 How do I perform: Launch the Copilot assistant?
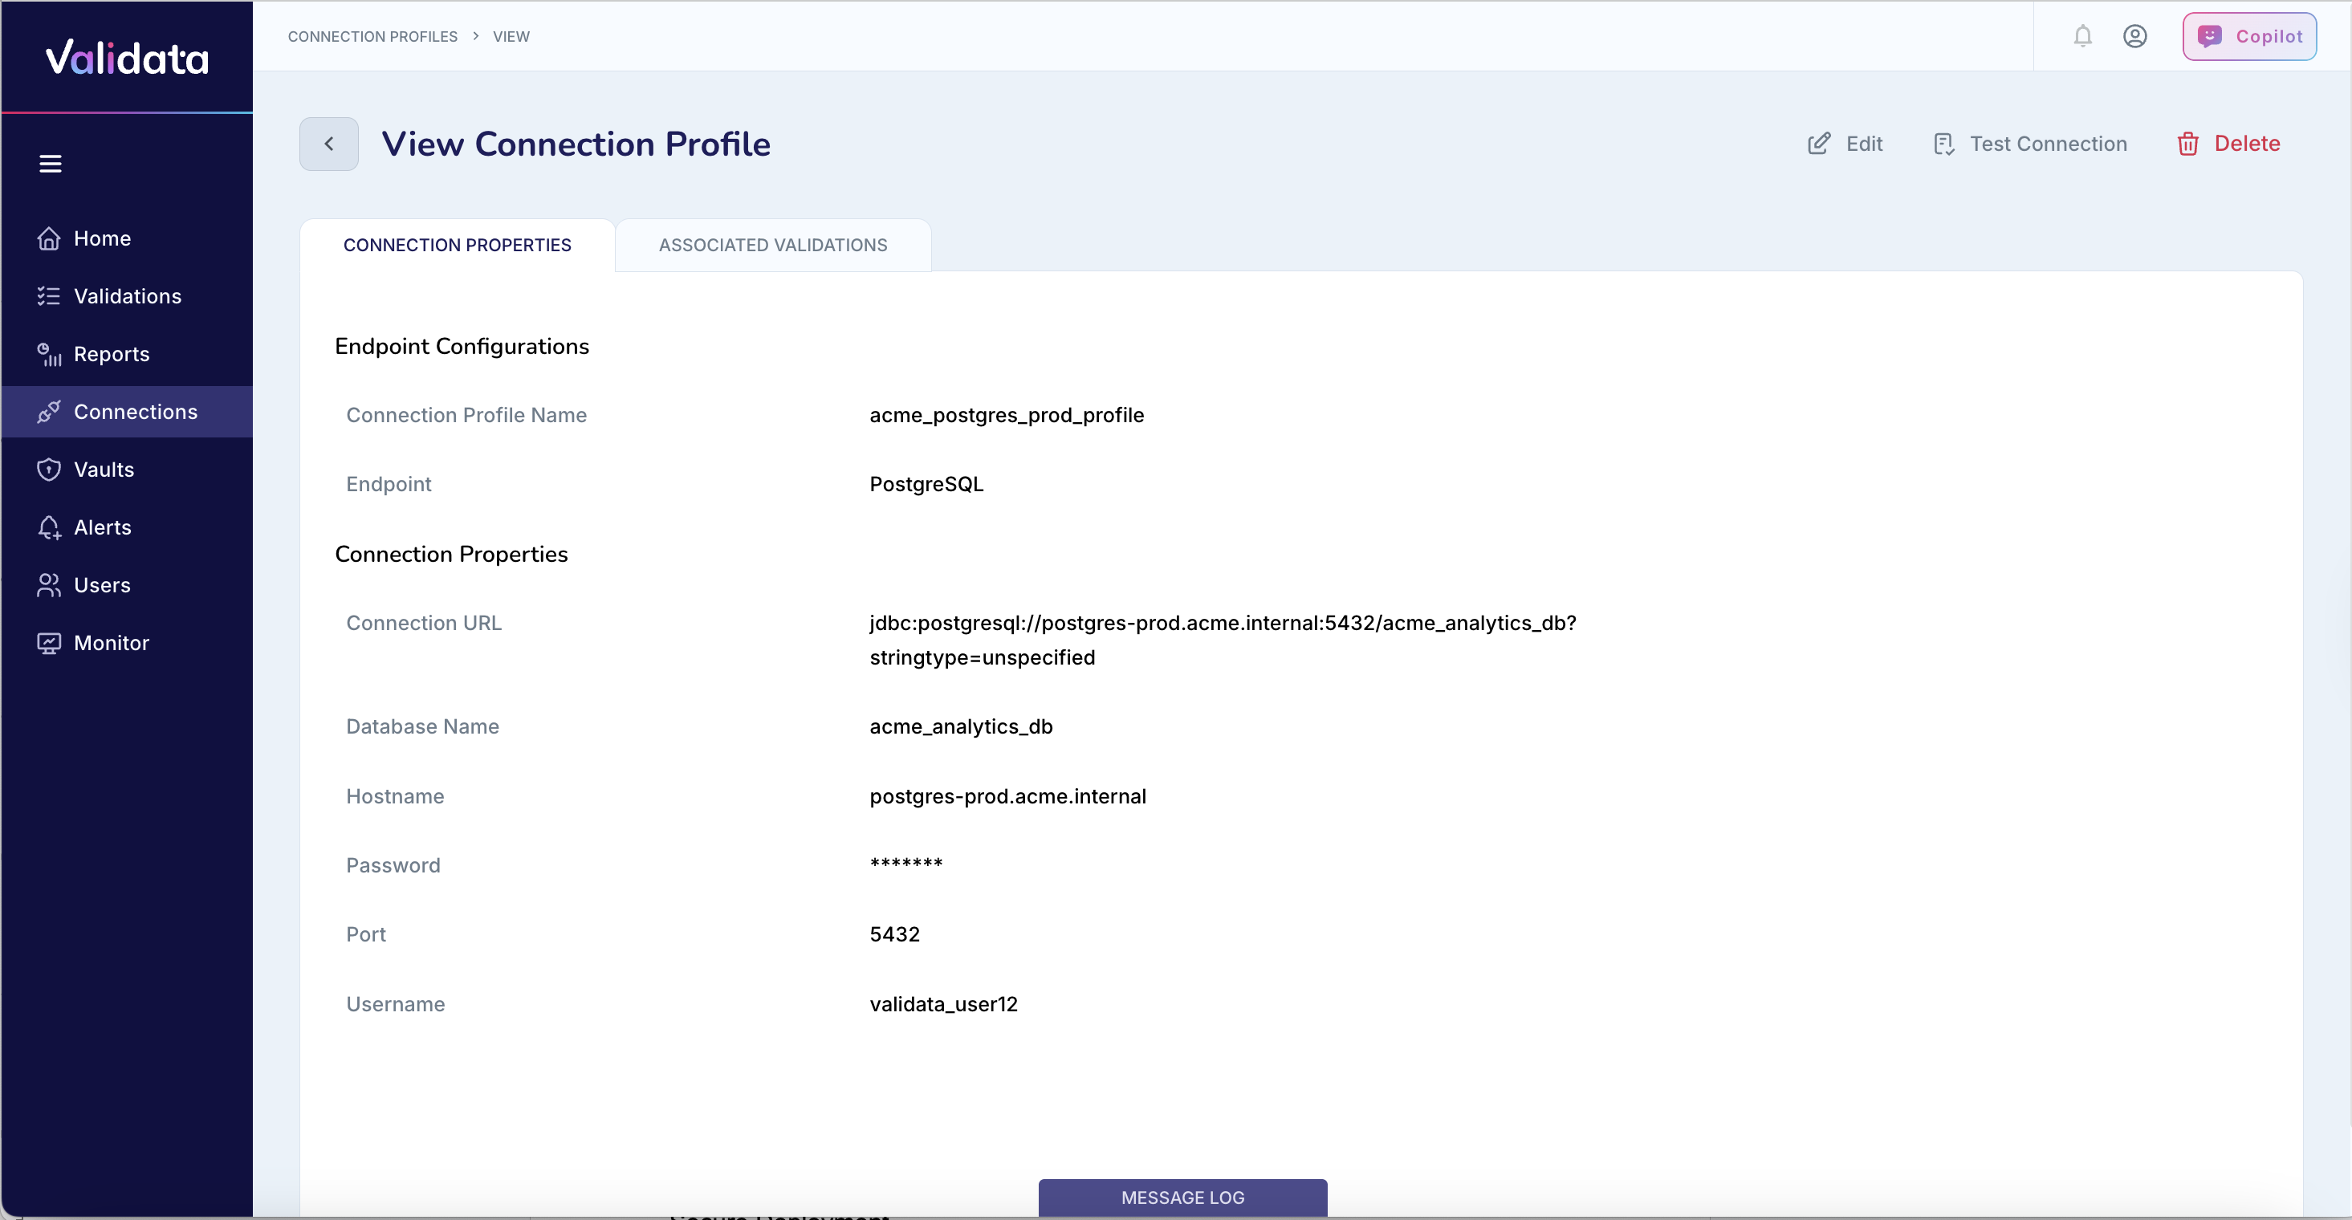pos(2248,35)
